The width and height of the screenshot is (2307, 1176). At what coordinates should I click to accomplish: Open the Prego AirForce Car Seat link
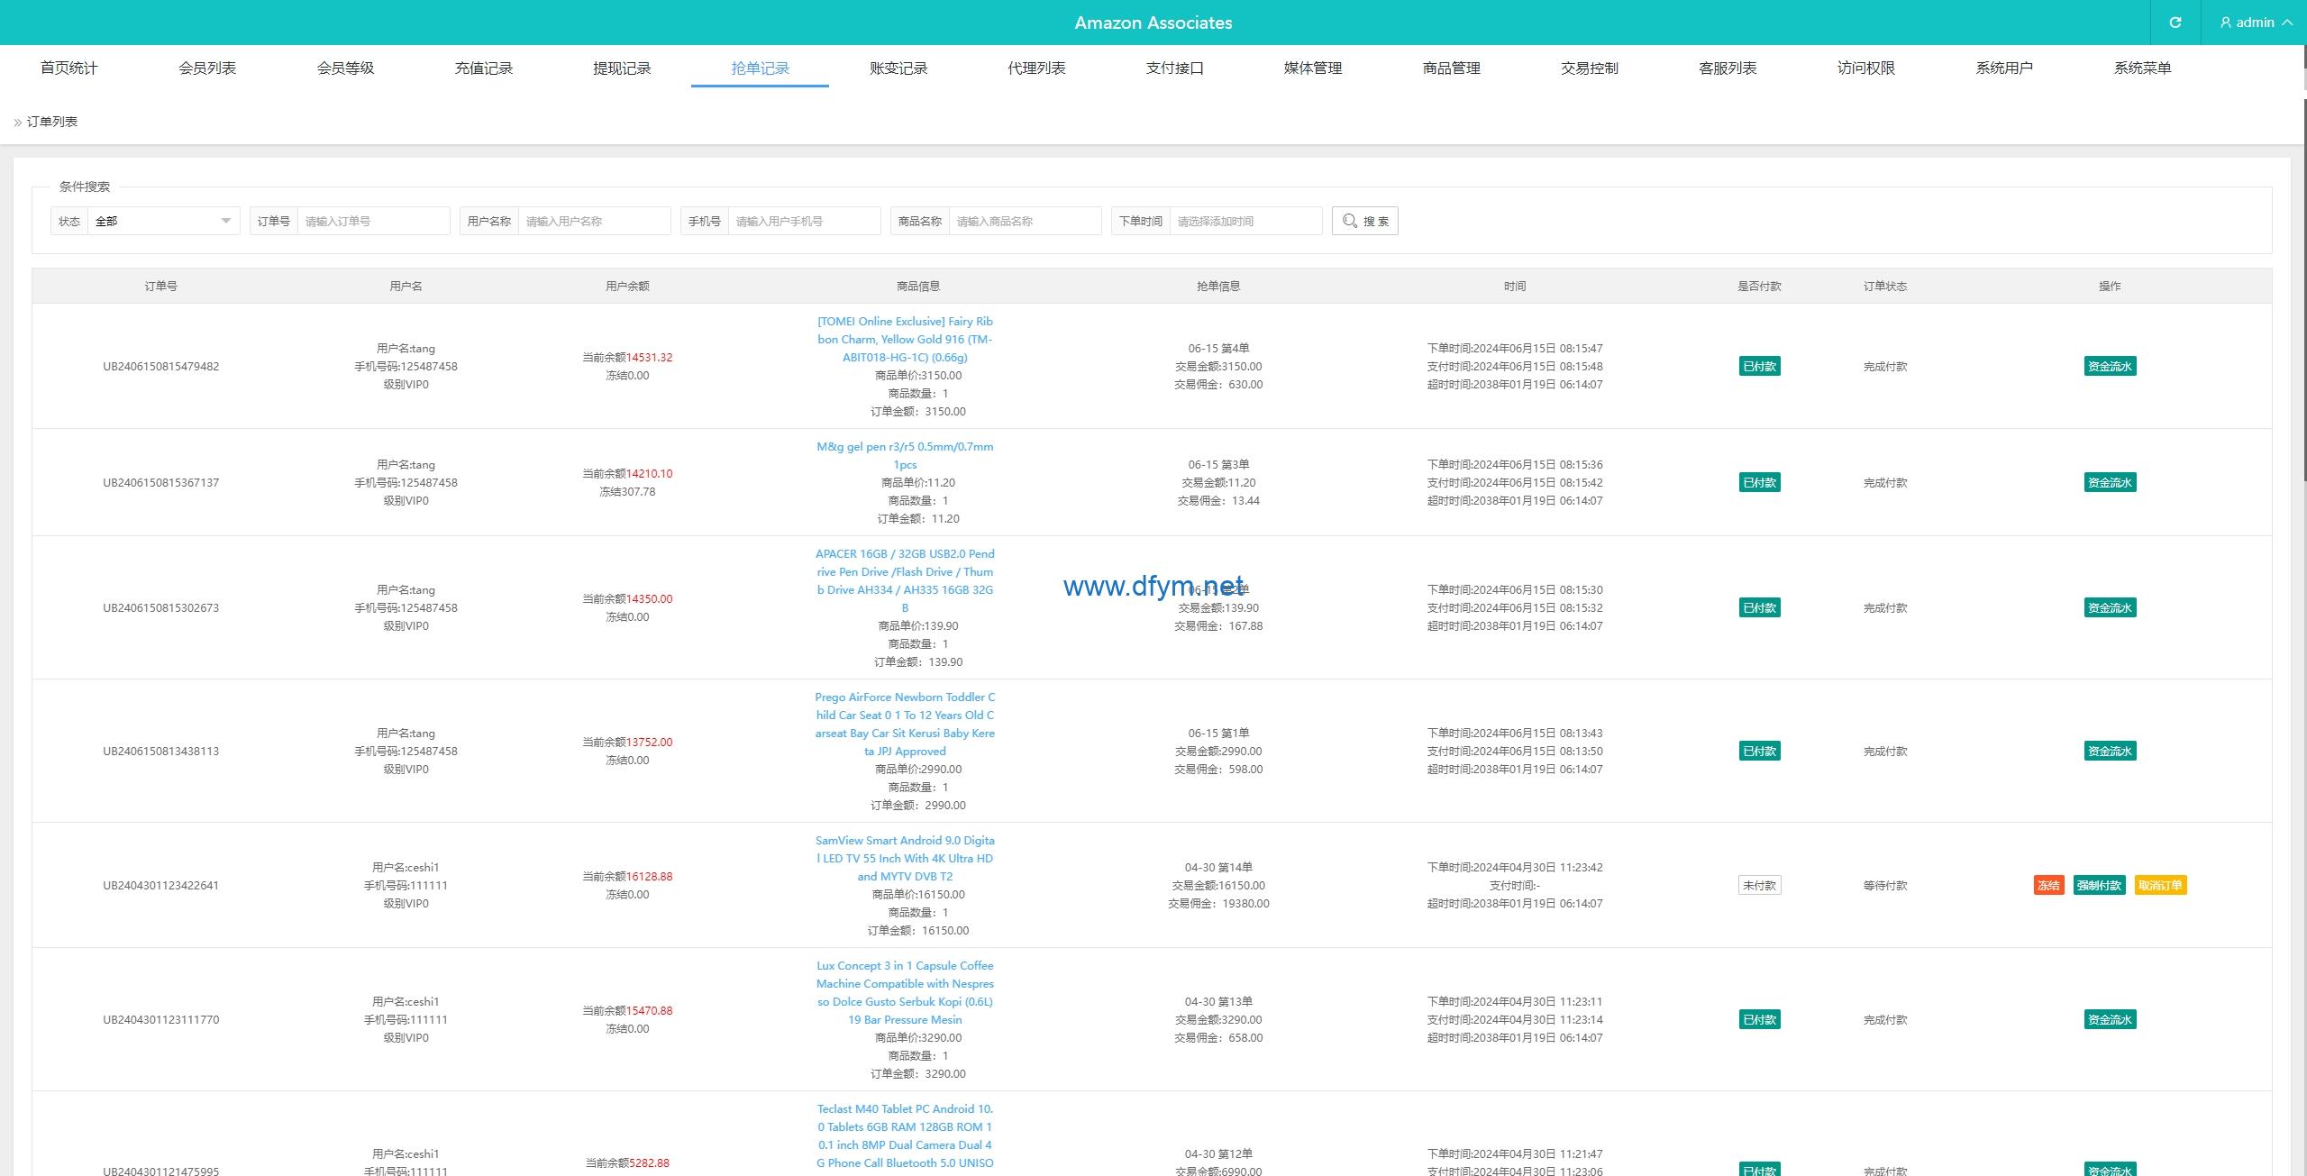point(905,724)
